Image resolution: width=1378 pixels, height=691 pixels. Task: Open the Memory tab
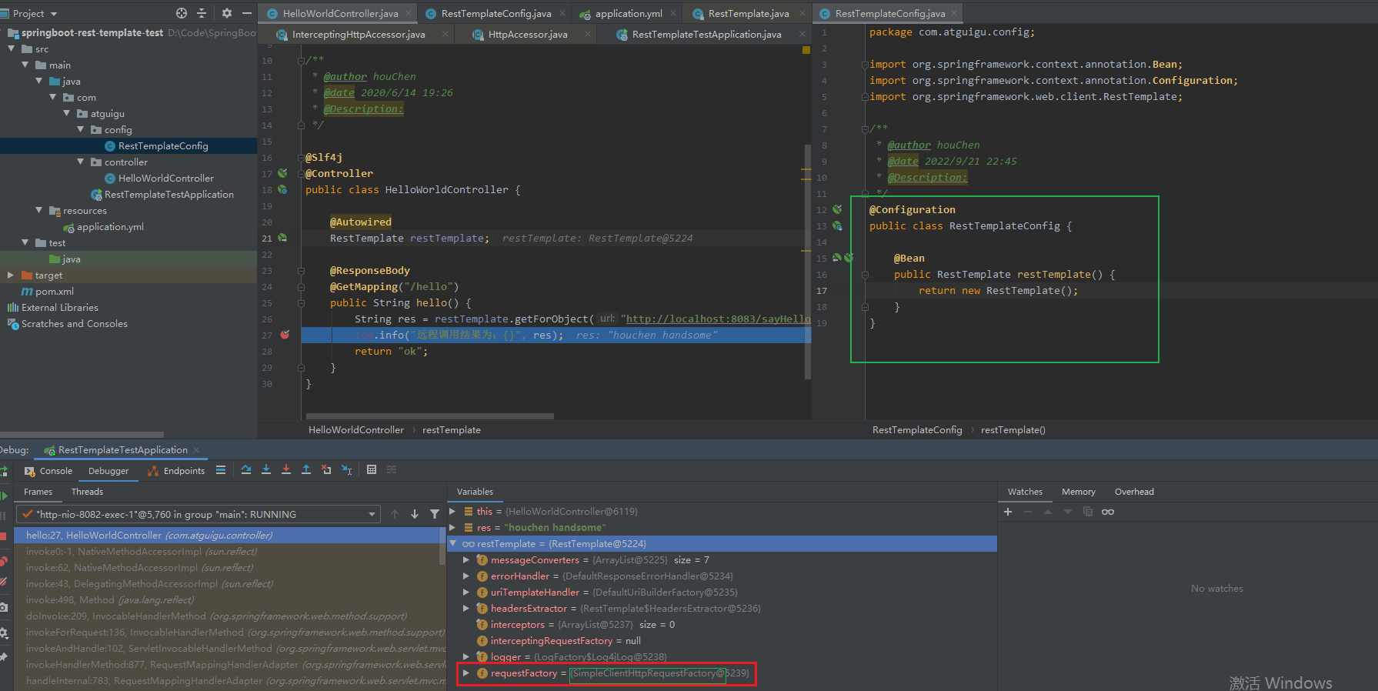[1078, 492]
